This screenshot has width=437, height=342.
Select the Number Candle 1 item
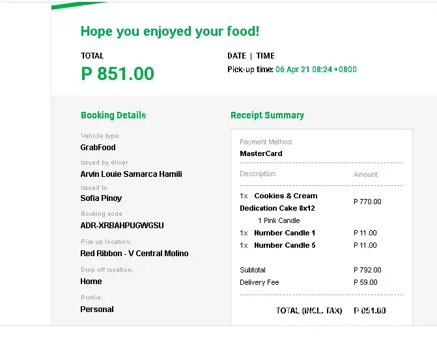[285, 233]
